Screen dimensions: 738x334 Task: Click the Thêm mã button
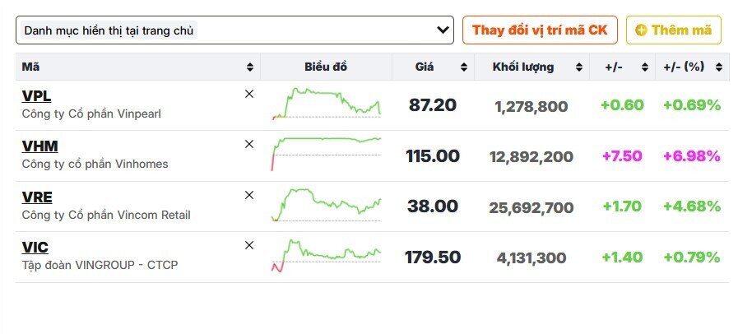(x=673, y=30)
